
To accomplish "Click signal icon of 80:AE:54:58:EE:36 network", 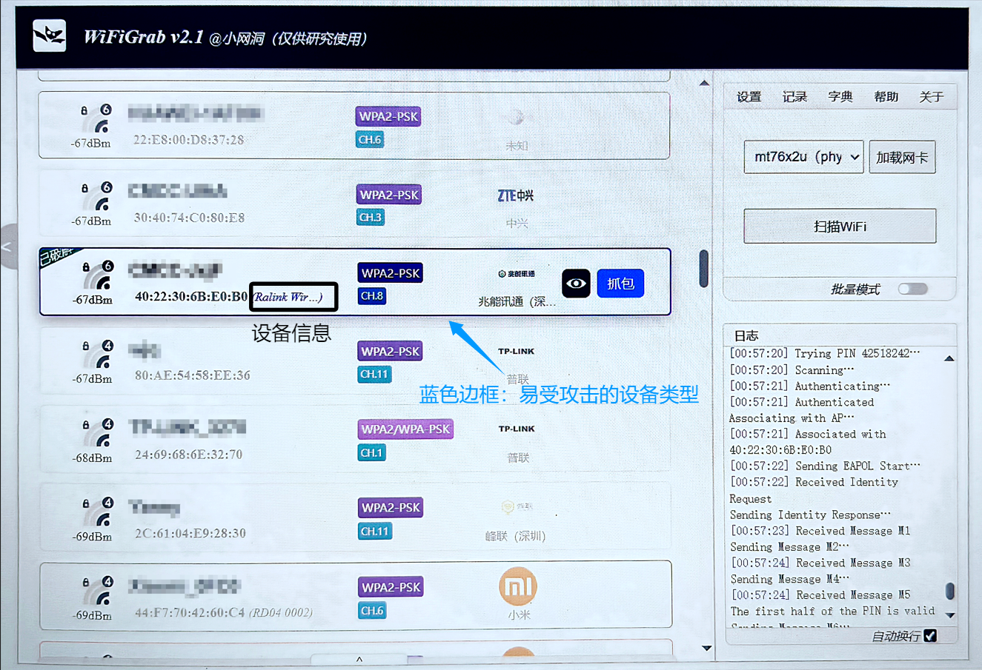I will [98, 353].
